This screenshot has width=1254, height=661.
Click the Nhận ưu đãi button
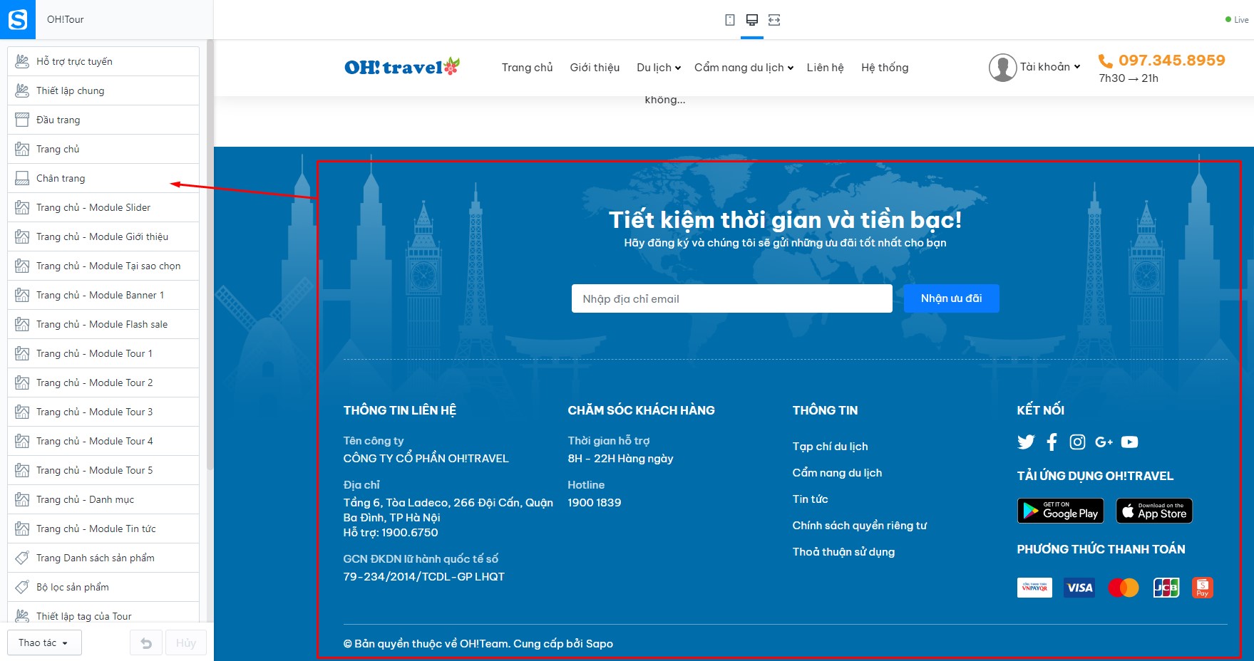pyautogui.click(x=951, y=298)
